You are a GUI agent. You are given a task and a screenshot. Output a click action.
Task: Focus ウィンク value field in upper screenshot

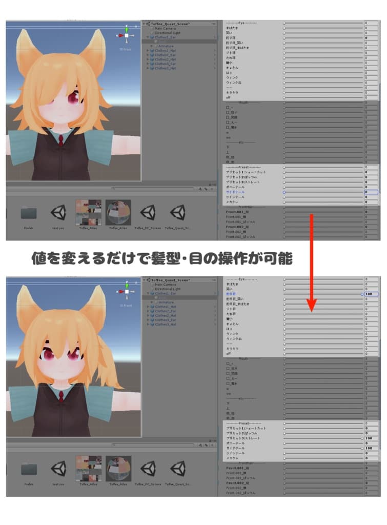pos(371,78)
